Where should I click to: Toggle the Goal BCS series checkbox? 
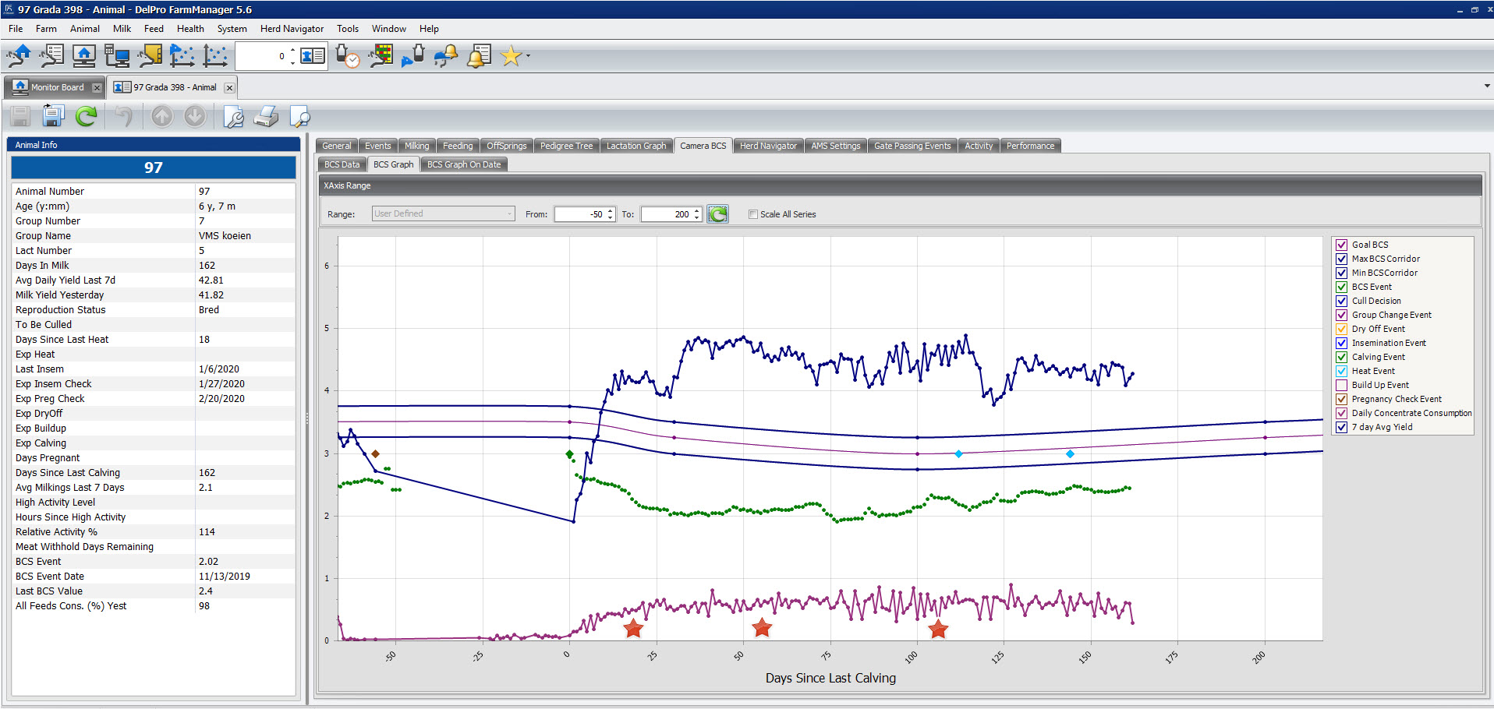tap(1341, 245)
